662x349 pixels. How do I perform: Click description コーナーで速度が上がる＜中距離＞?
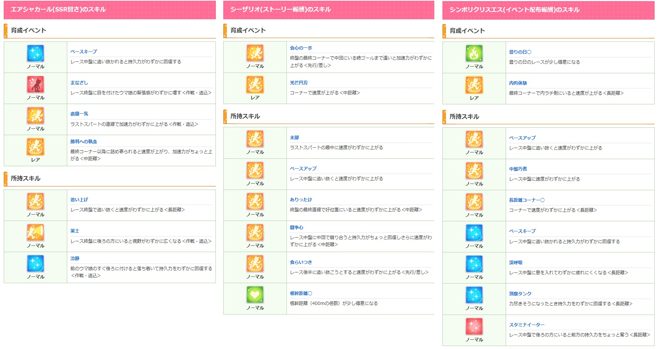coord(325,93)
